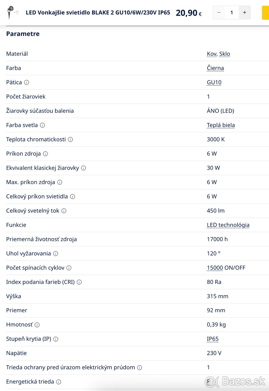269x391 pixels.
Task: Open info icon for Teplota chromatickosti
Action: 70,139
